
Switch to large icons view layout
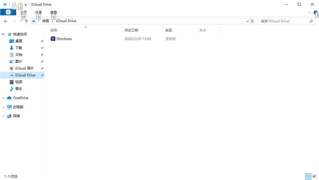click(314, 176)
